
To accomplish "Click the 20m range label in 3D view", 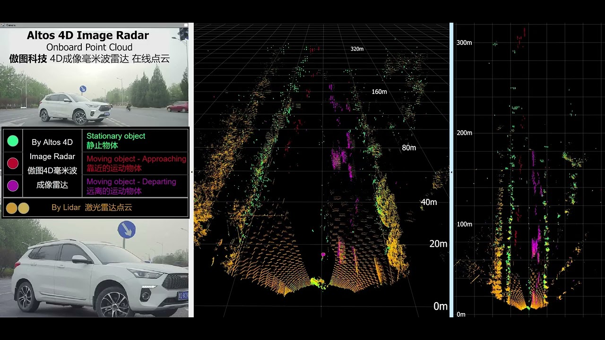I will coord(438,244).
